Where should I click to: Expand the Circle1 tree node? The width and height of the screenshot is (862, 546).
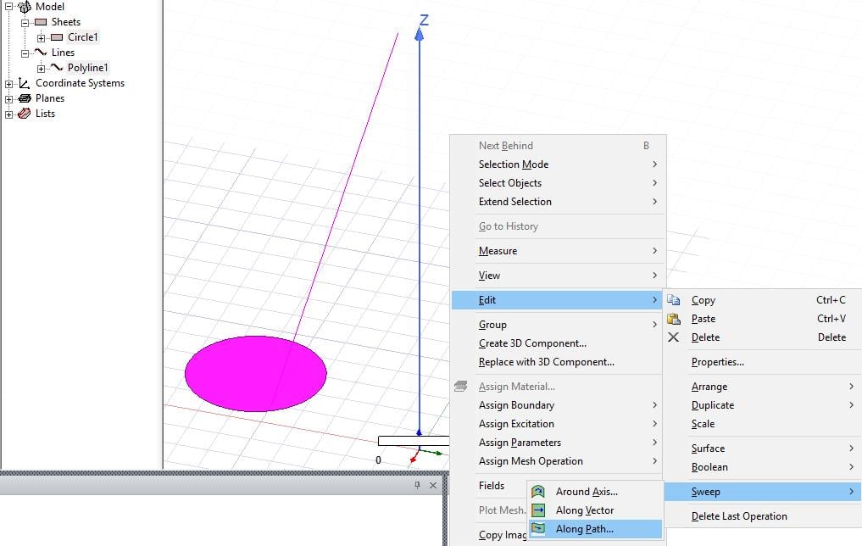pyautogui.click(x=41, y=38)
